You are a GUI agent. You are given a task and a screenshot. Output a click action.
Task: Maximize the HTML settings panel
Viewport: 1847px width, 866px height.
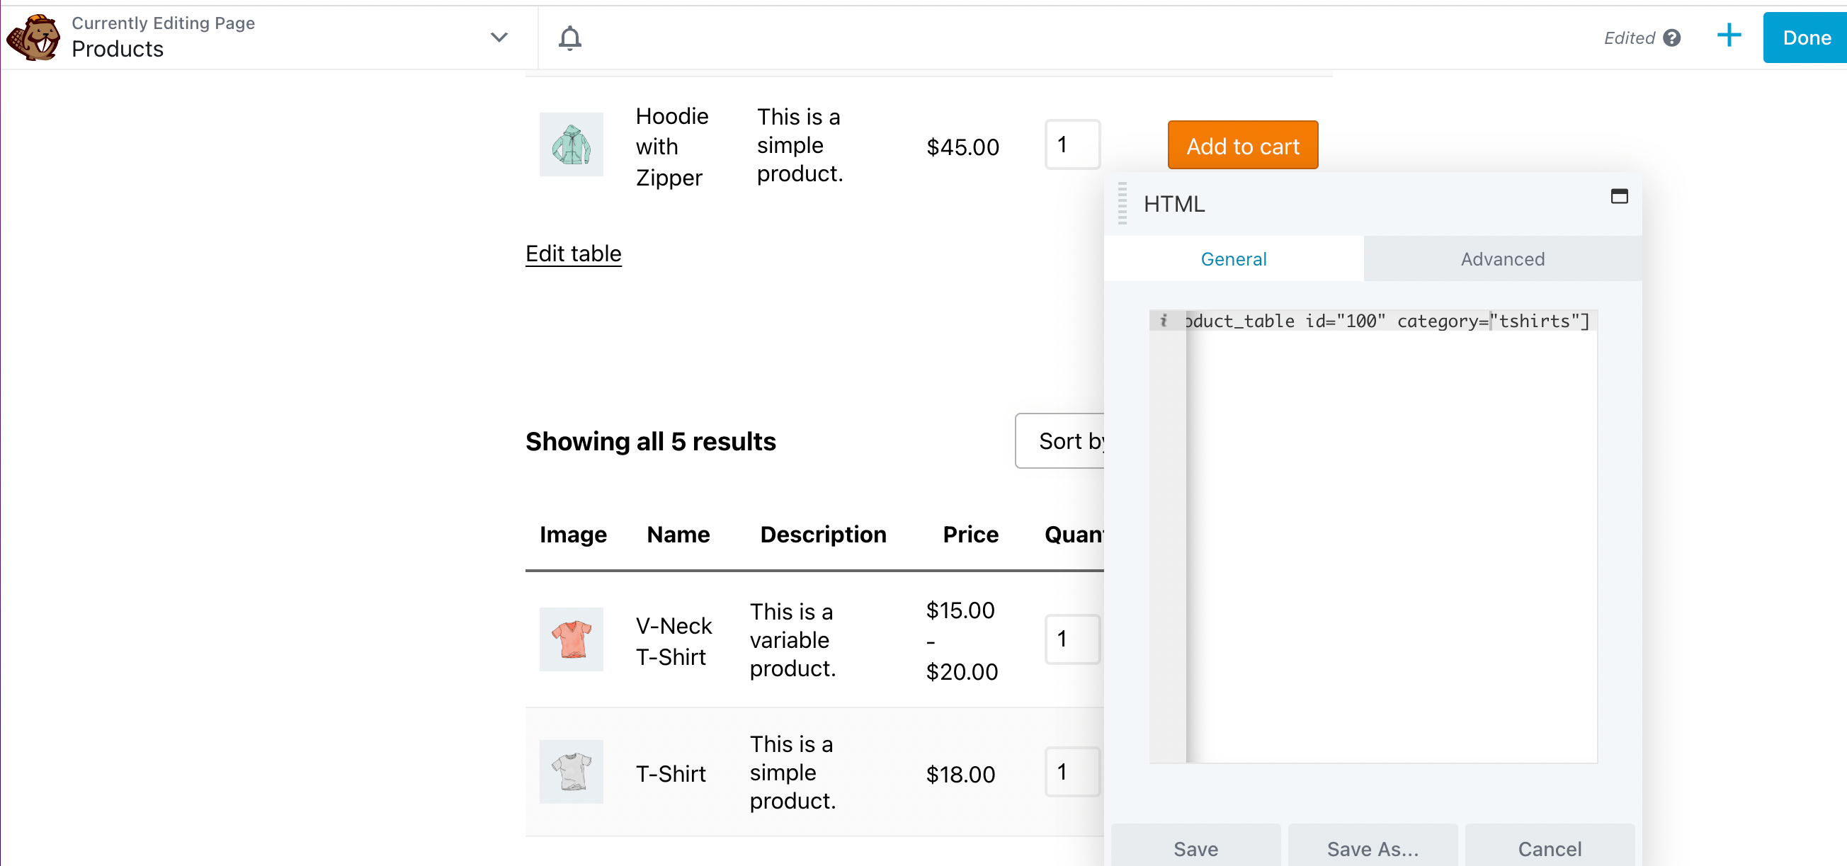coord(1619,196)
